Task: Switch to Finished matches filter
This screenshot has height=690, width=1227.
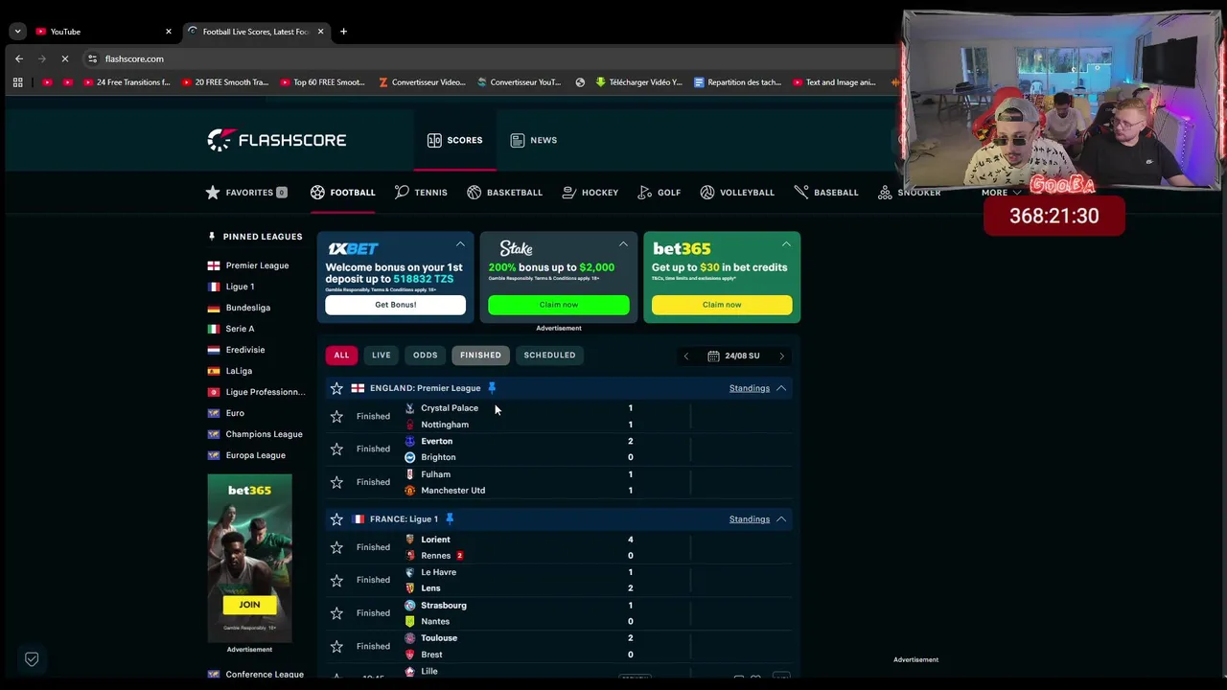Action: tap(480, 356)
